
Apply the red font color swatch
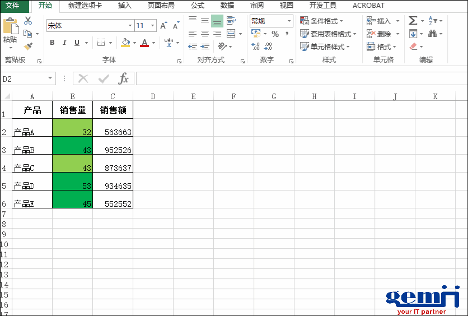coord(144,43)
